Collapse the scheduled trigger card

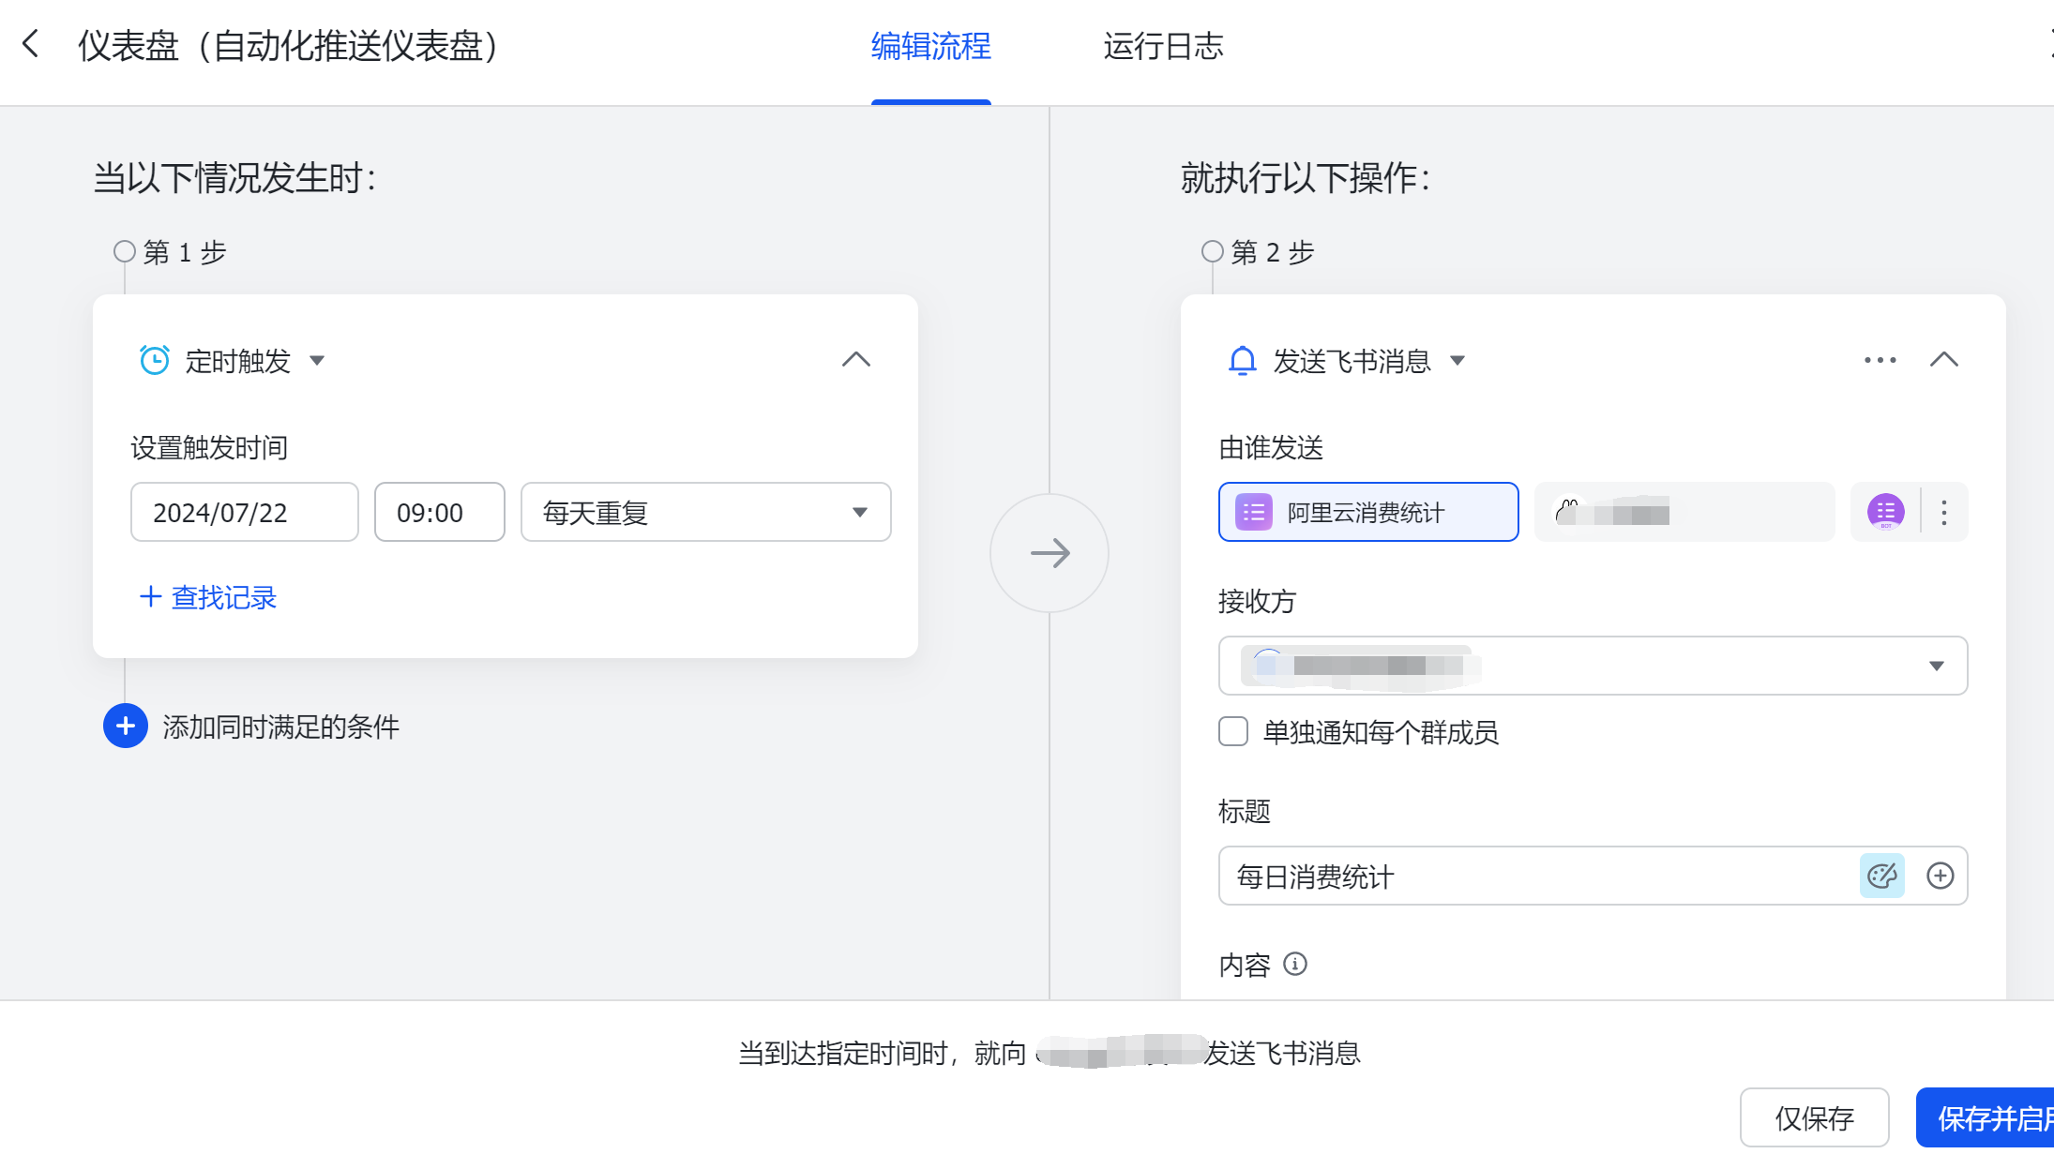click(x=855, y=360)
